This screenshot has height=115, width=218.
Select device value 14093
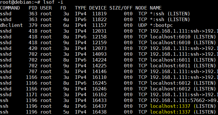pyautogui.click(x=99, y=54)
